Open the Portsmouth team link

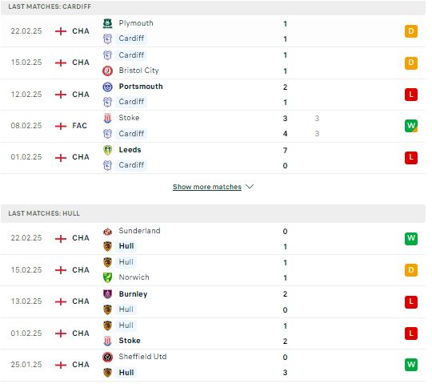(x=141, y=87)
